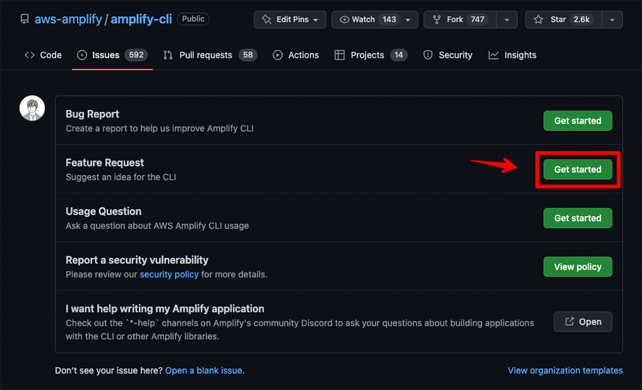The image size is (642, 390).
Task: Open the amplify-cli repository link
Action: click(x=141, y=19)
